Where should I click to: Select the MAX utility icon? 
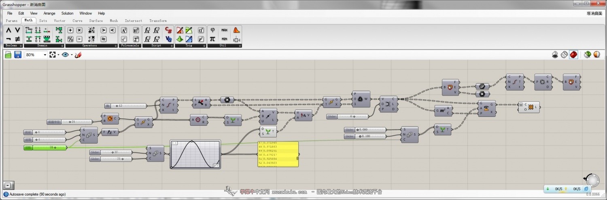coord(224,30)
